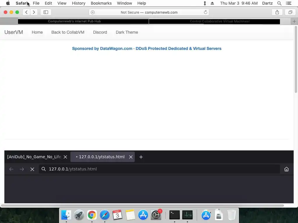Go forward in Safari history

pyautogui.click(x=34, y=12)
